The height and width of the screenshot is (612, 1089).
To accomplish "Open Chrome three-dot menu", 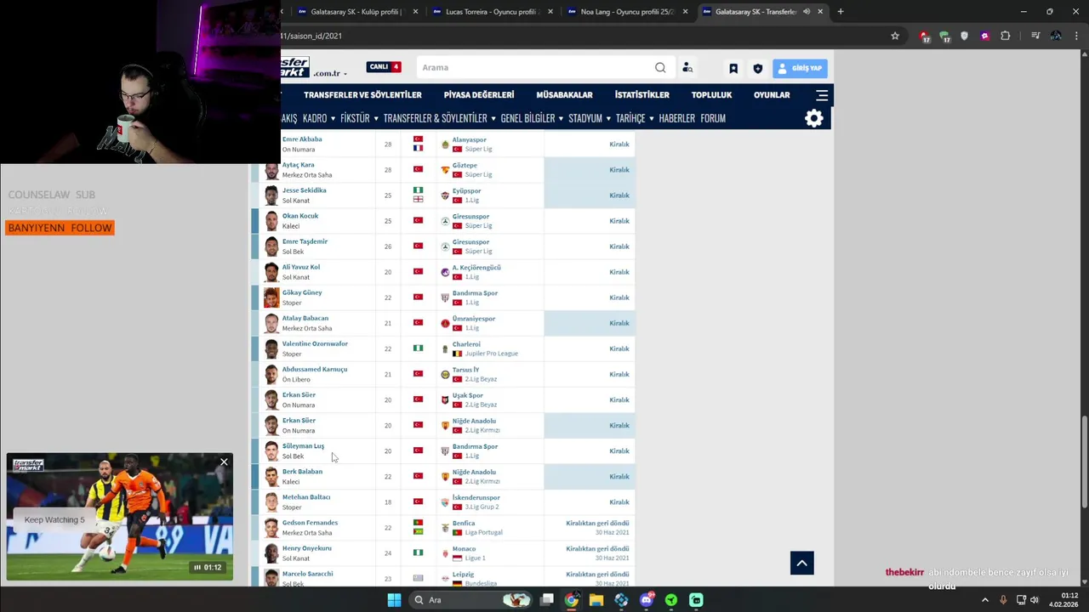I will [x=1077, y=36].
